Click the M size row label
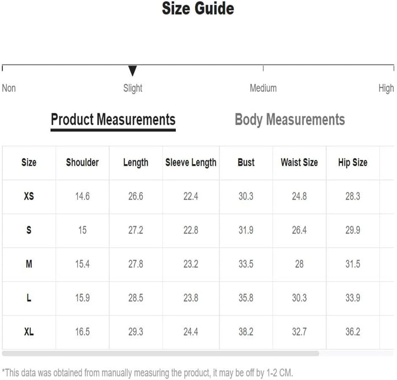The width and height of the screenshot is (397, 380). point(29,264)
